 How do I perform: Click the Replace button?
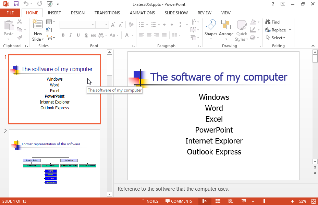pyautogui.click(x=276, y=30)
